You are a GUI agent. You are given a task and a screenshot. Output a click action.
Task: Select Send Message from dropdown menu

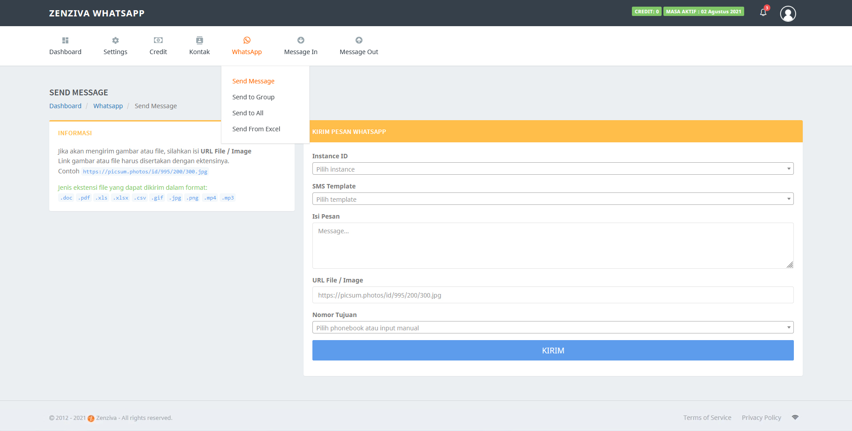(253, 81)
